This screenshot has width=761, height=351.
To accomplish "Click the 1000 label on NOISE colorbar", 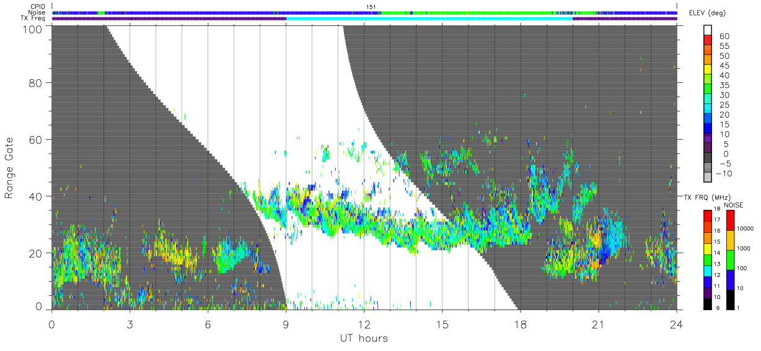I will (744, 249).
